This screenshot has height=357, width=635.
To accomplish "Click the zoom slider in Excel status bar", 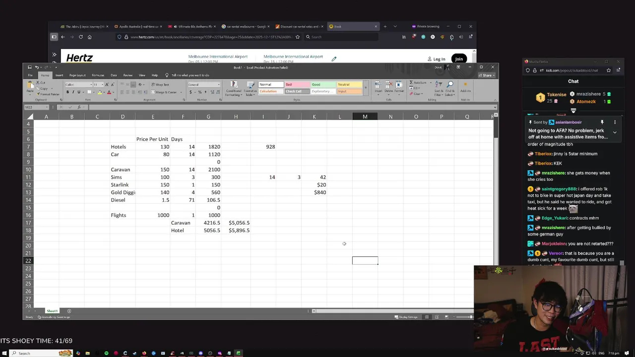I will click(x=464, y=317).
